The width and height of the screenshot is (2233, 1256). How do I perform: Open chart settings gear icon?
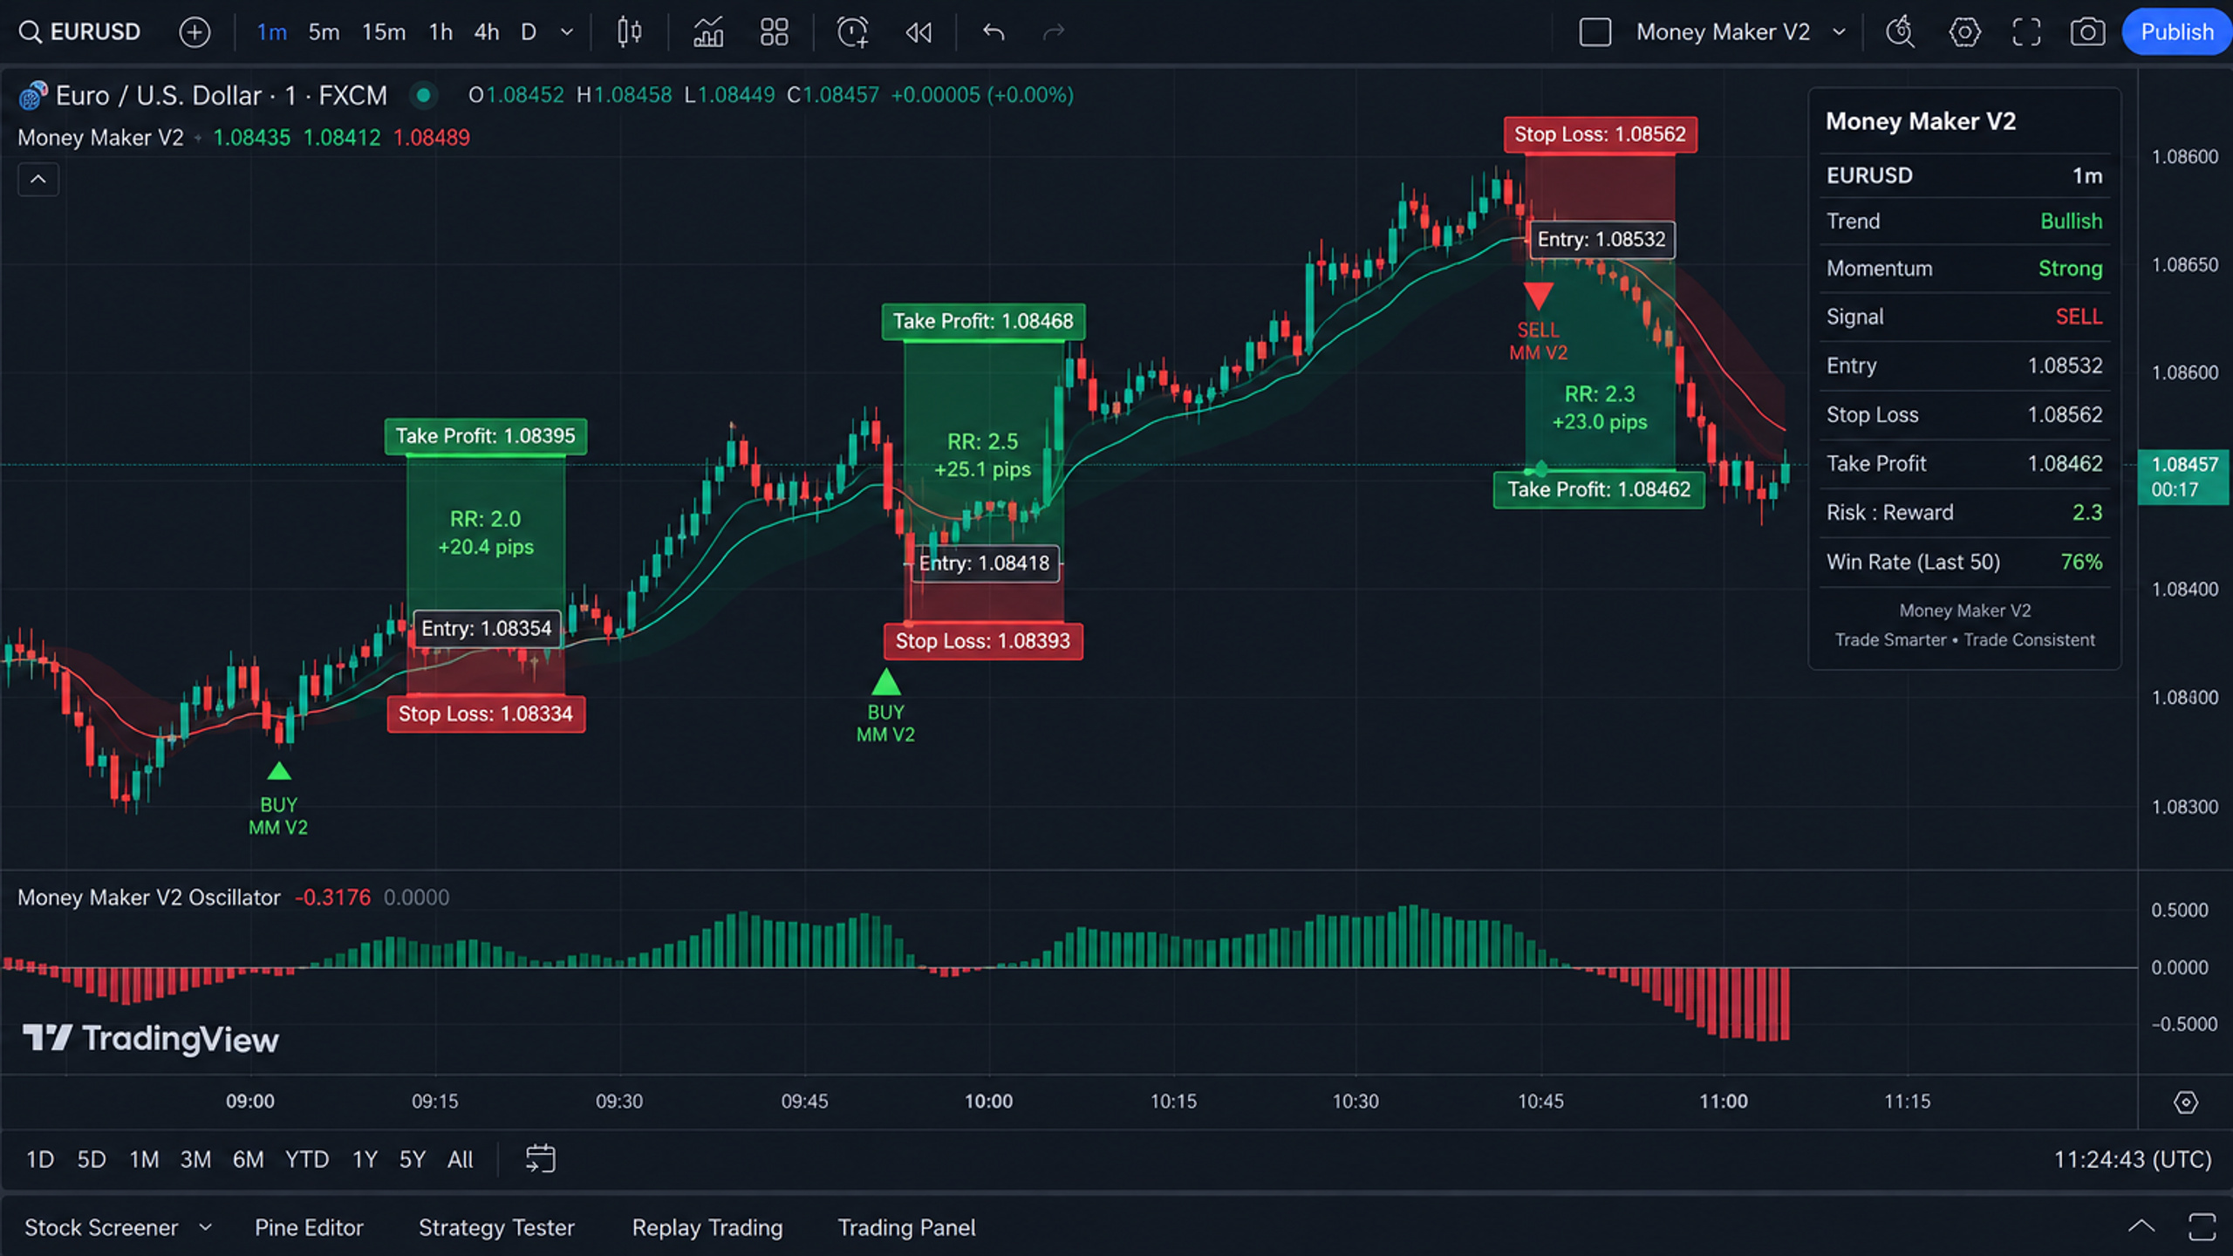[x=1964, y=32]
